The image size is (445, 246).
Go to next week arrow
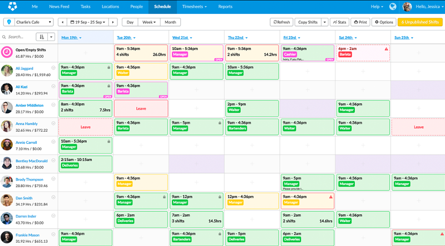pos(113,22)
